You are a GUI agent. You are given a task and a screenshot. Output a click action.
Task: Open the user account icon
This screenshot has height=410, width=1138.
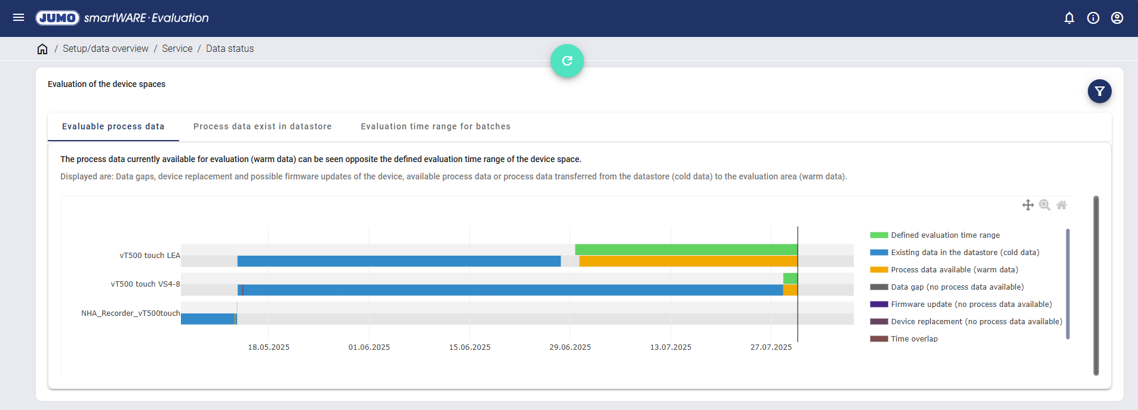coord(1117,18)
